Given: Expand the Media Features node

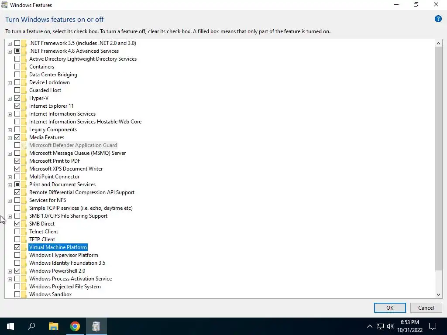Looking at the screenshot, I should (x=10, y=138).
